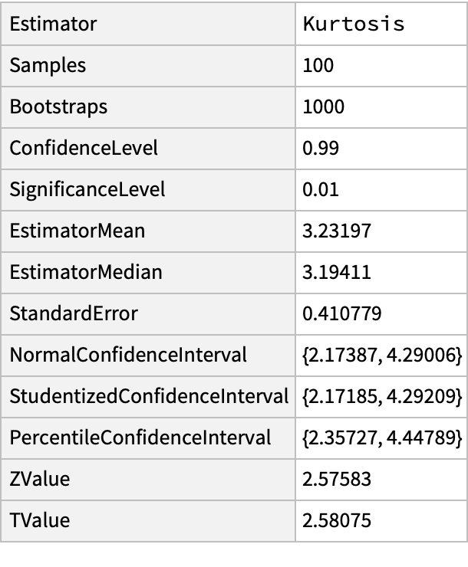Select the StandardError label cell
468x567 pixels.
coord(74,313)
